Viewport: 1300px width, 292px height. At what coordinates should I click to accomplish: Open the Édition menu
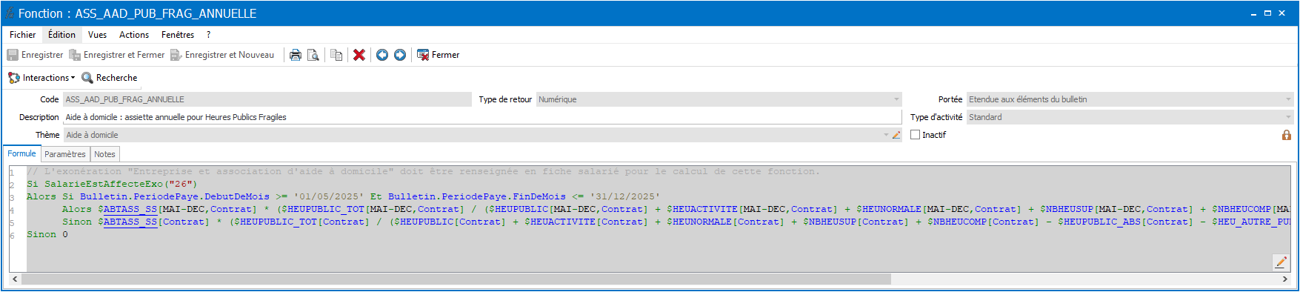coord(61,35)
